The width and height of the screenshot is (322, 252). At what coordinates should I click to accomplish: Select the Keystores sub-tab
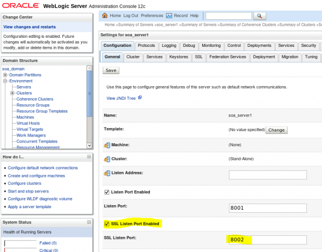[179, 57]
